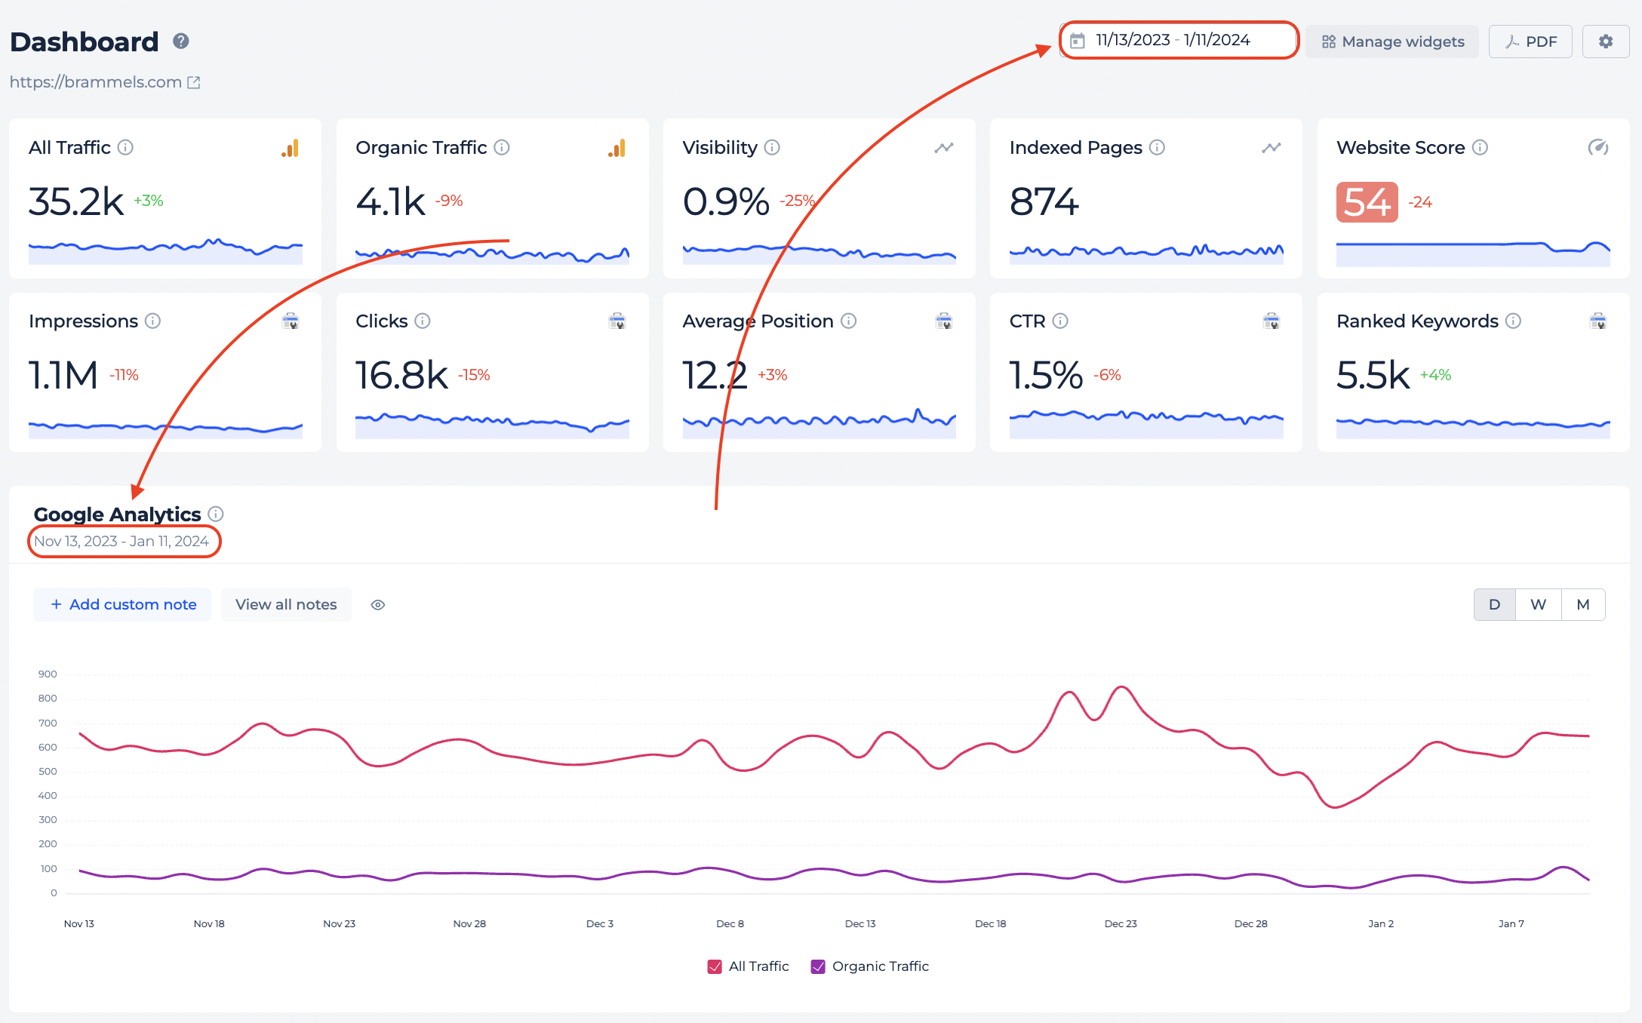Open the 11/13/2023 - 1/11/2024 date range picker
Screen dimensions: 1642x1023
click(1179, 40)
